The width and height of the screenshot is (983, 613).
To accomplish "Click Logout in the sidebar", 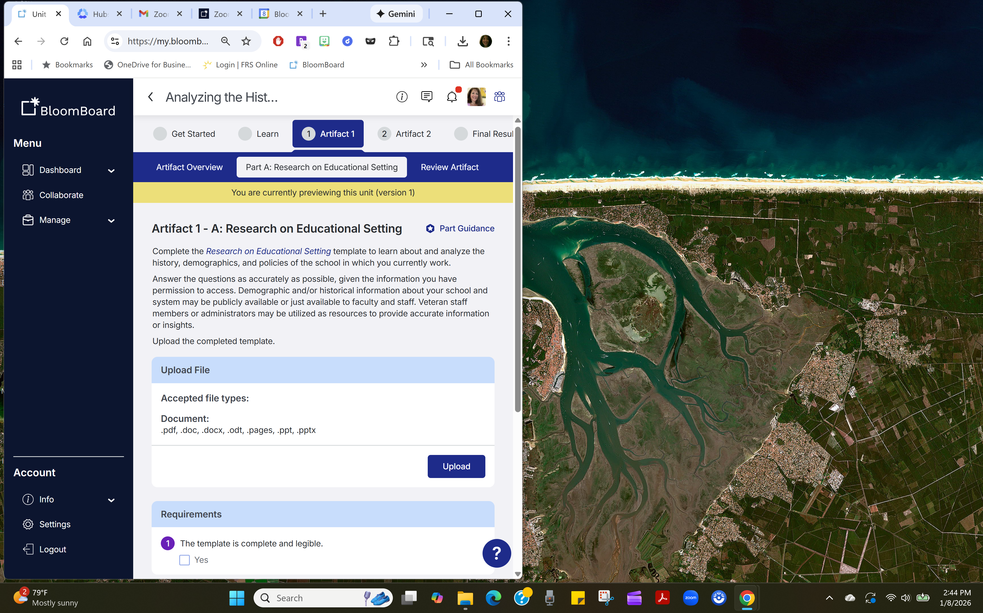I will pos(44,549).
